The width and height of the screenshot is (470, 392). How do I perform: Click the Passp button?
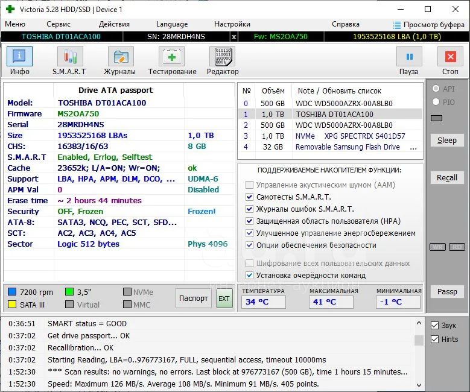pyautogui.click(x=447, y=292)
